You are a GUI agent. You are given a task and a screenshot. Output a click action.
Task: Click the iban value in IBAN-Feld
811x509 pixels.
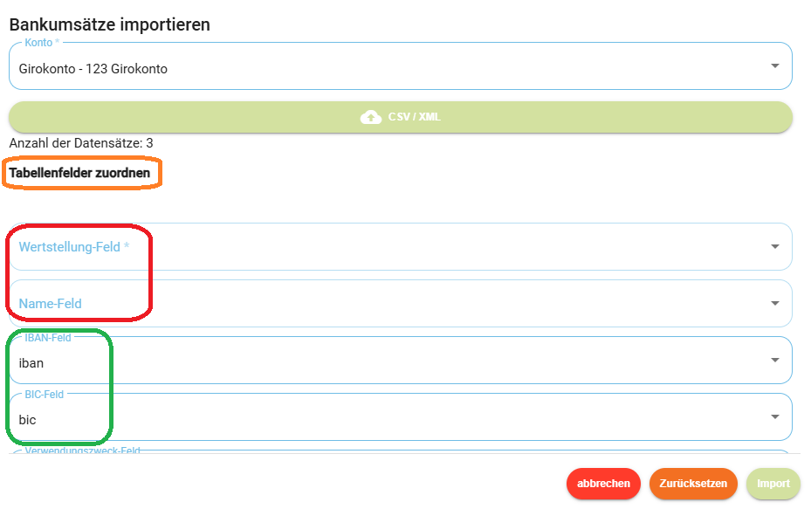tap(31, 363)
